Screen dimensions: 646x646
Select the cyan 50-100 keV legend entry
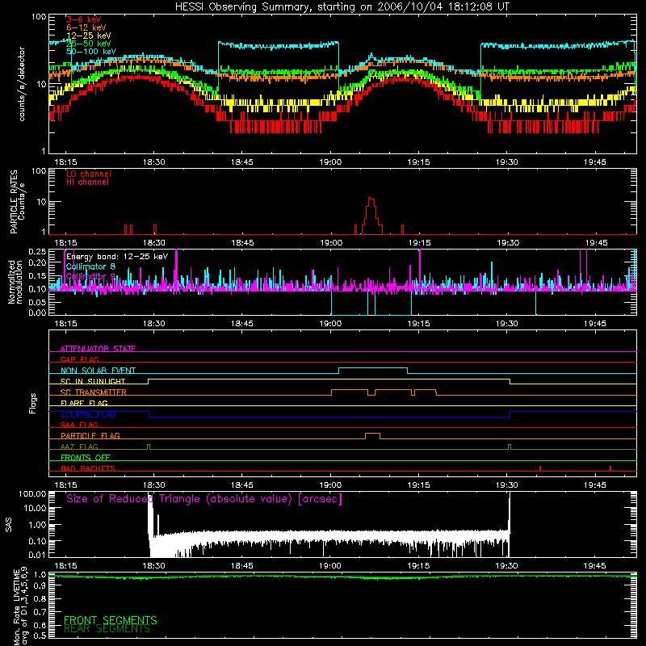pos(91,52)
